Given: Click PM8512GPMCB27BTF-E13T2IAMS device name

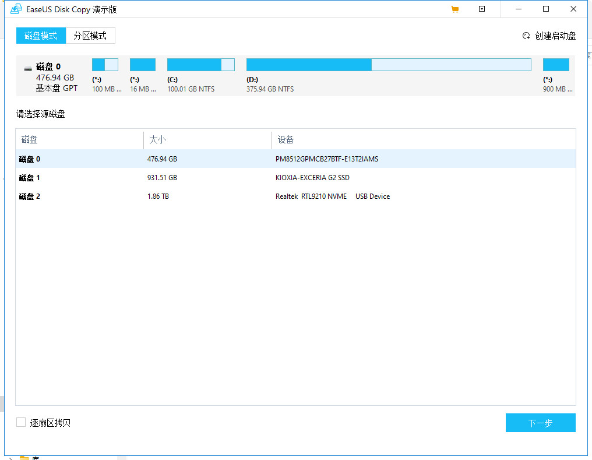Looking at the screenshot, I should tap(326, 159).
